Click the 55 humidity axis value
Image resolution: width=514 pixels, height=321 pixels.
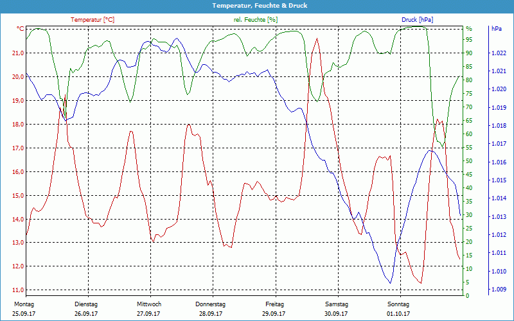click(x=469, y=148)
